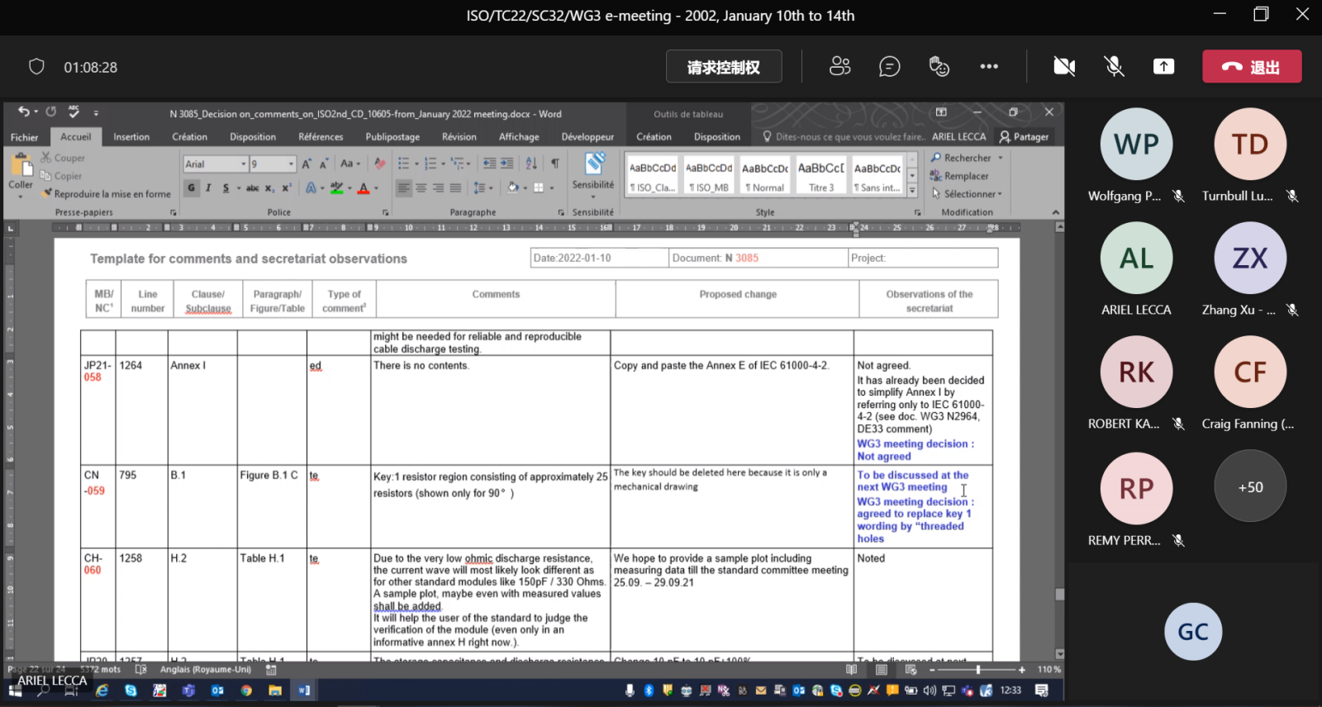Switch to the Insertion ribbon tab
Image resolution: width=1322 pixels, height=707 pixels.
[131, 137]
